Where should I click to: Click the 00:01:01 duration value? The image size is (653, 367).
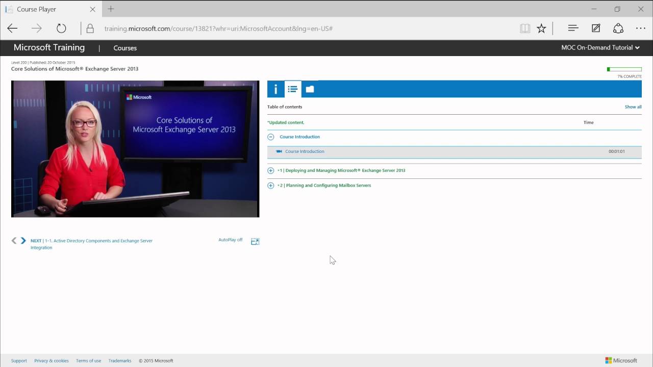[617, 151]
